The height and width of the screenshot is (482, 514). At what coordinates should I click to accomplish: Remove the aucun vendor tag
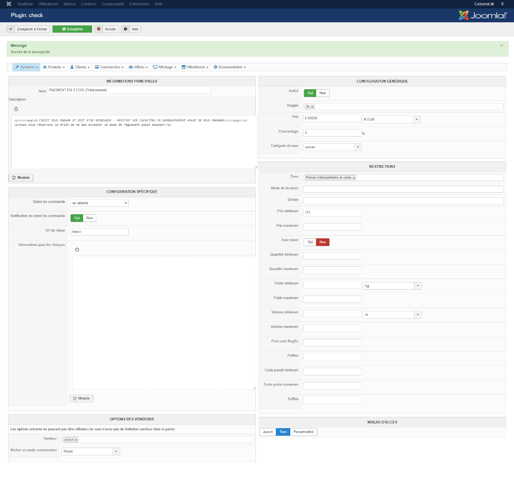point(76,440)
